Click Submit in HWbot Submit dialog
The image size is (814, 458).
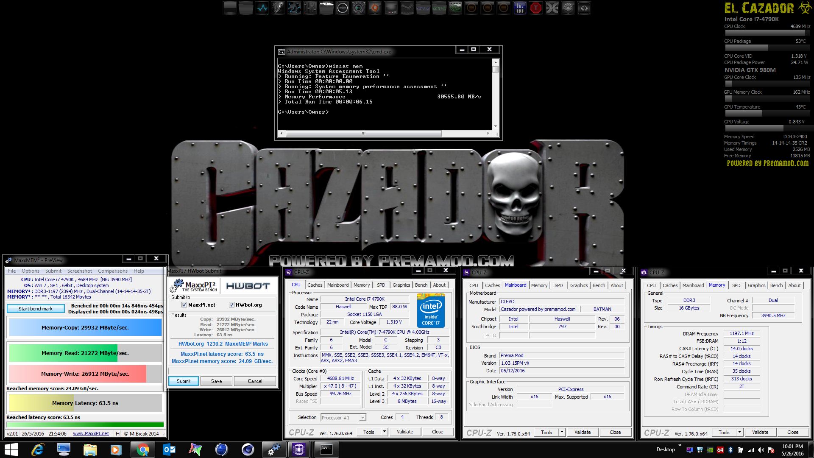pos(184,381)
